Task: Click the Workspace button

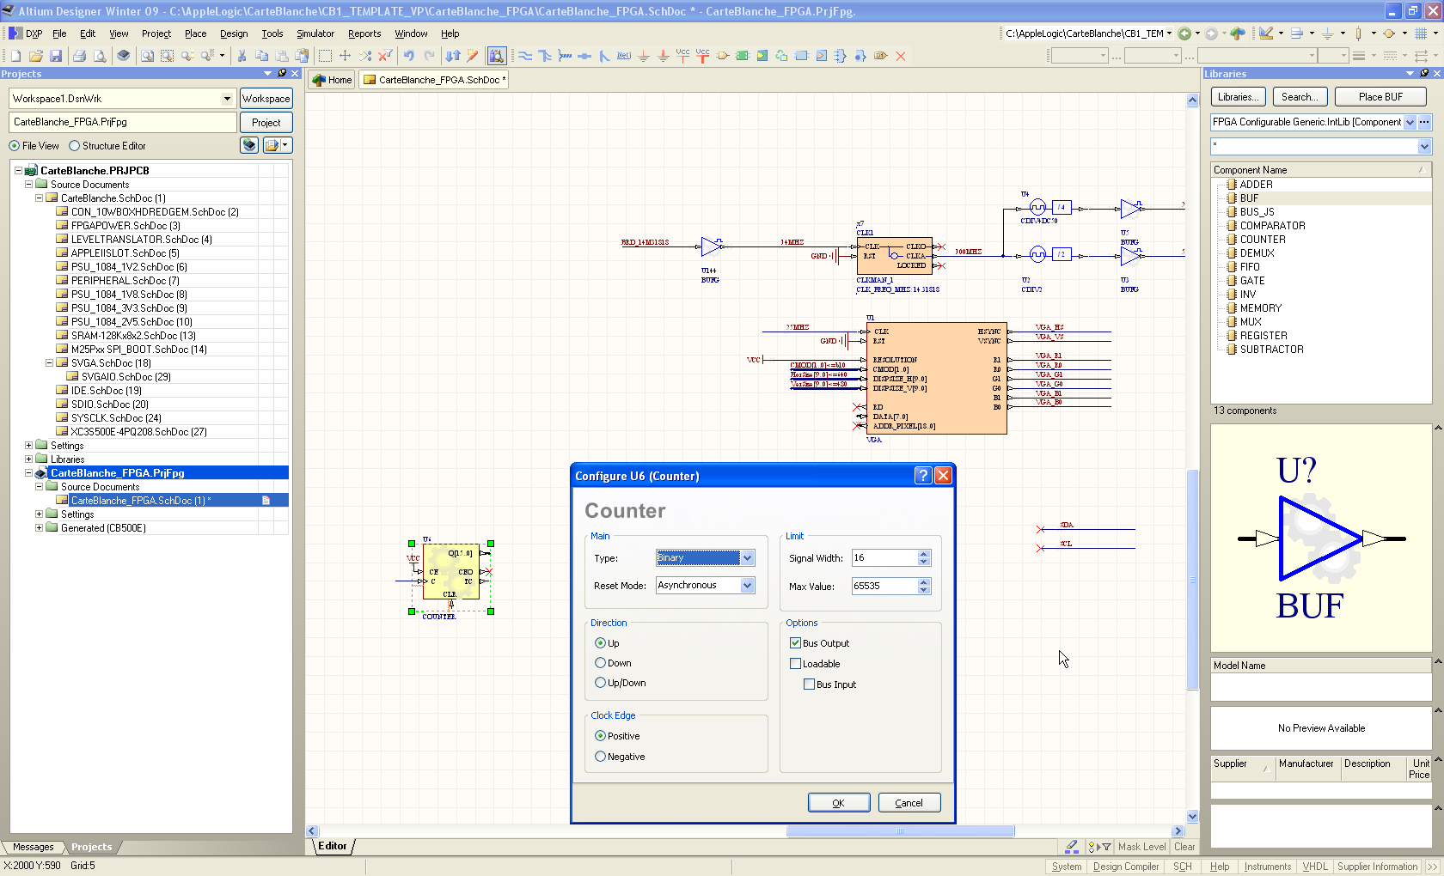Action: (x=266, y=99)
